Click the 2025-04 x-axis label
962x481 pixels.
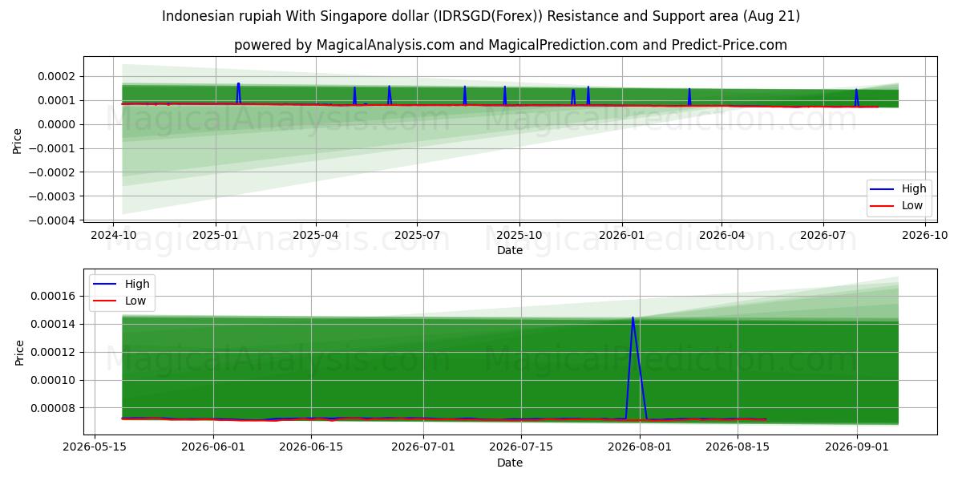(x=315, y=235)
